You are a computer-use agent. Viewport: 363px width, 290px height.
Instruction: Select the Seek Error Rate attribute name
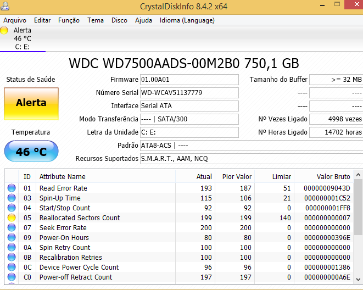tap(63, 228)
